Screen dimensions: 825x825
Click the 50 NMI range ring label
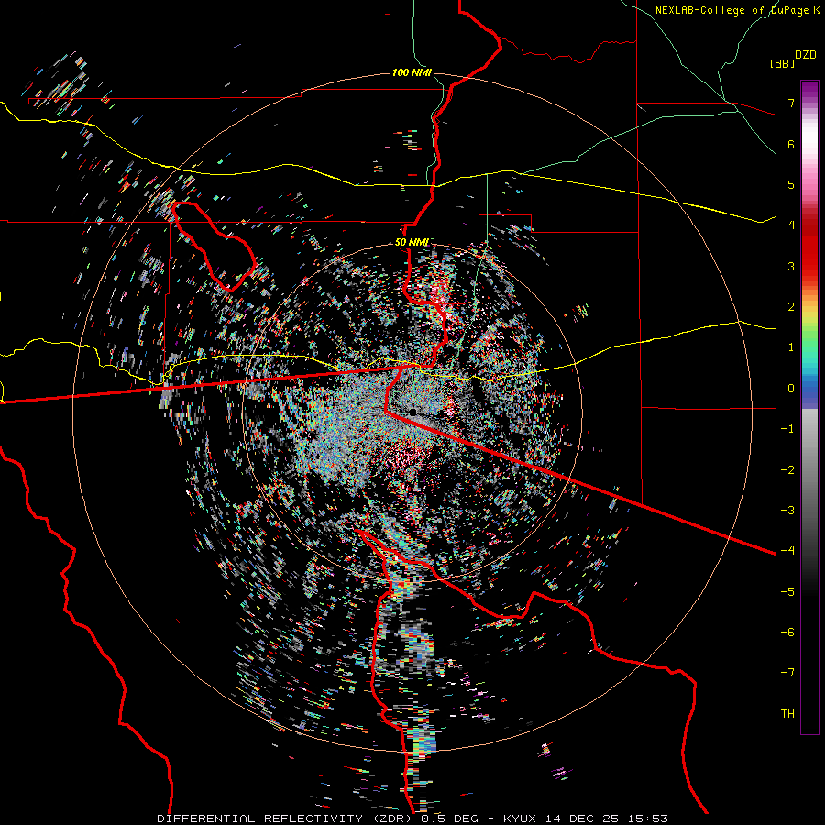pyautogui.click(x=412, y=242)
